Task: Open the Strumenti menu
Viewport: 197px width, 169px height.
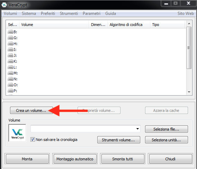Action: click(x=69, y=14)
